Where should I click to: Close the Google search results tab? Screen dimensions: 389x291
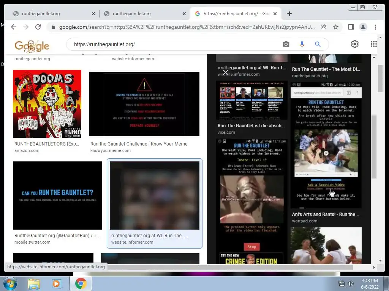tap(275, 14)
